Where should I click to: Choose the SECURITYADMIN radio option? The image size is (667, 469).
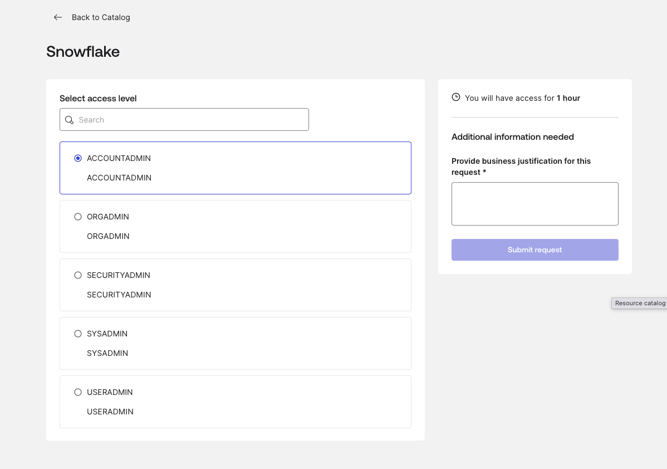point(78,275)
